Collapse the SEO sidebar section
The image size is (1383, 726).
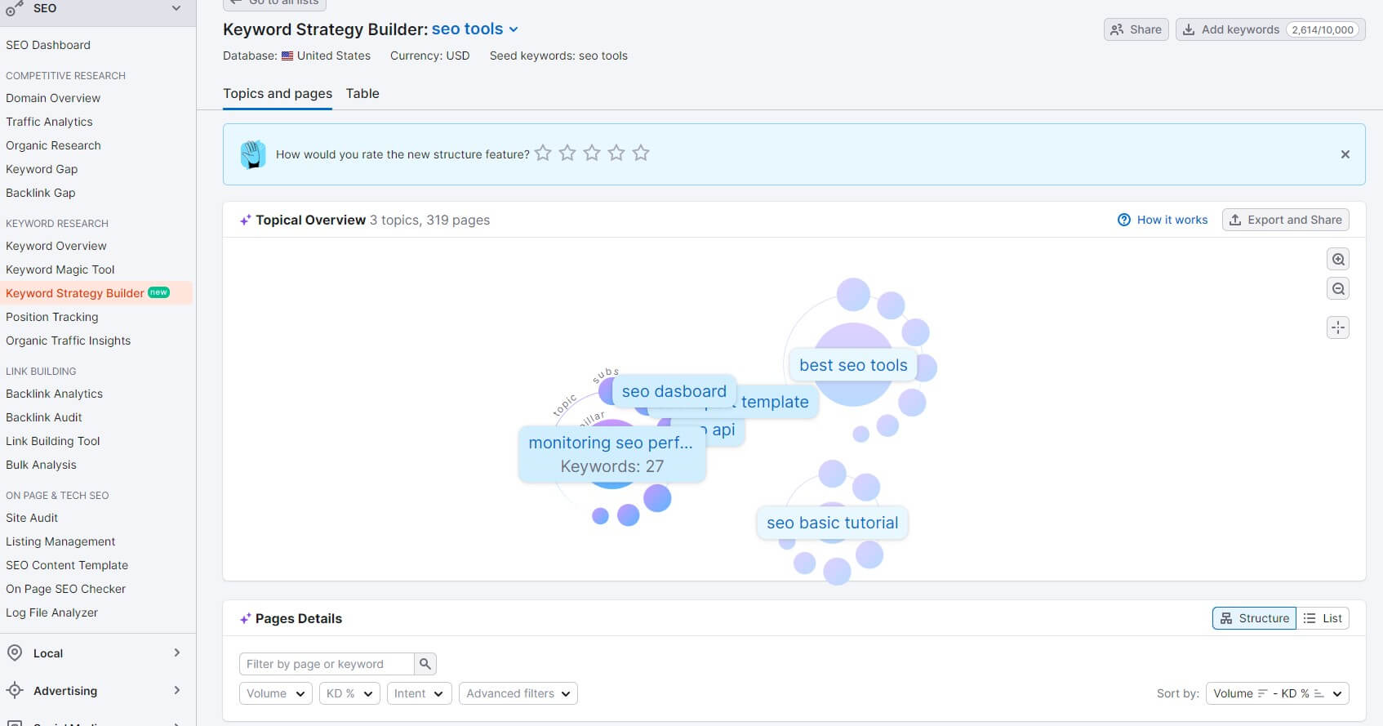176,8
